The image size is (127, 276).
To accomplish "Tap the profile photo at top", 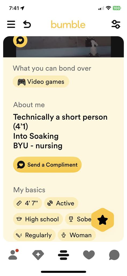I will pos(63,47).
